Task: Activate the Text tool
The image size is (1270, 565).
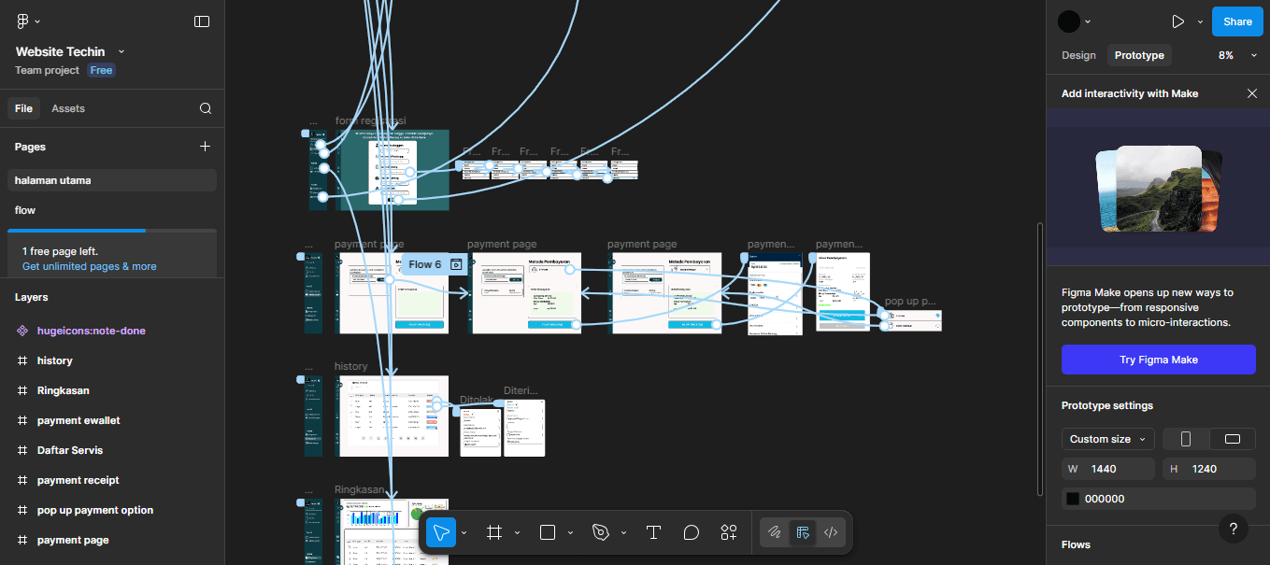Action: click(x=653, y=532)
